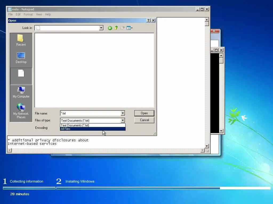Create new folder icon in Open dialog
273x204 pixels.
[122, 28]
